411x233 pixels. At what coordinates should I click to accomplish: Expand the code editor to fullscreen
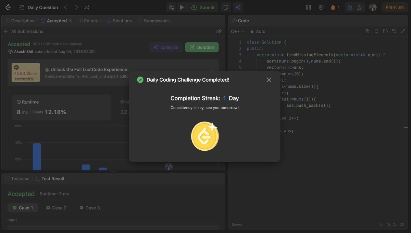coord(403,31)
